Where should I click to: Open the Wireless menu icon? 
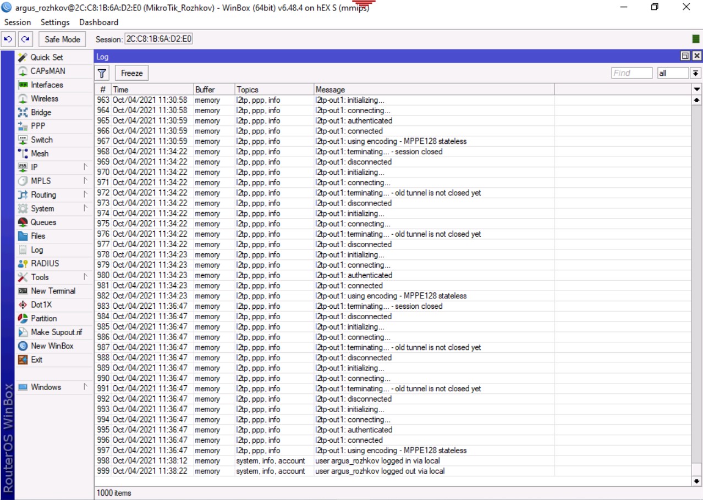tap(23, 98)
